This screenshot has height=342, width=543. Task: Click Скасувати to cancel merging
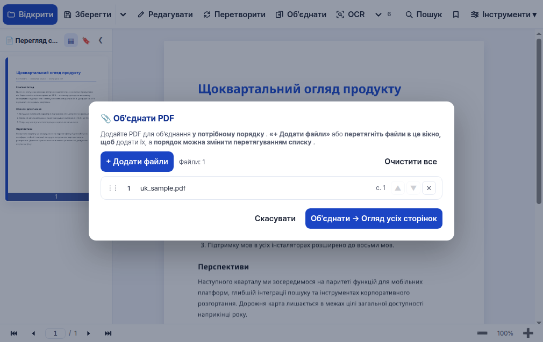point(275,219)
